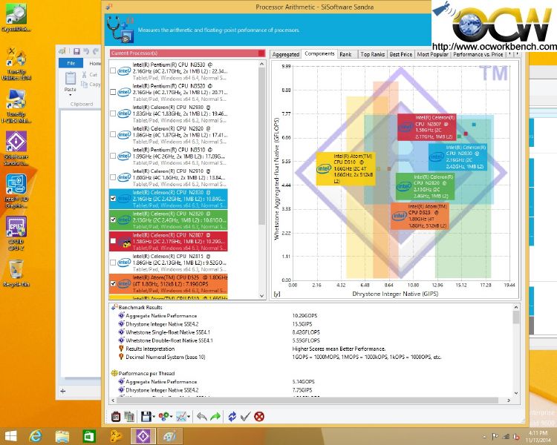Click the line chart icon in bottom toolbar
Viewport: 557px width, 445px height.
point(181,416)
